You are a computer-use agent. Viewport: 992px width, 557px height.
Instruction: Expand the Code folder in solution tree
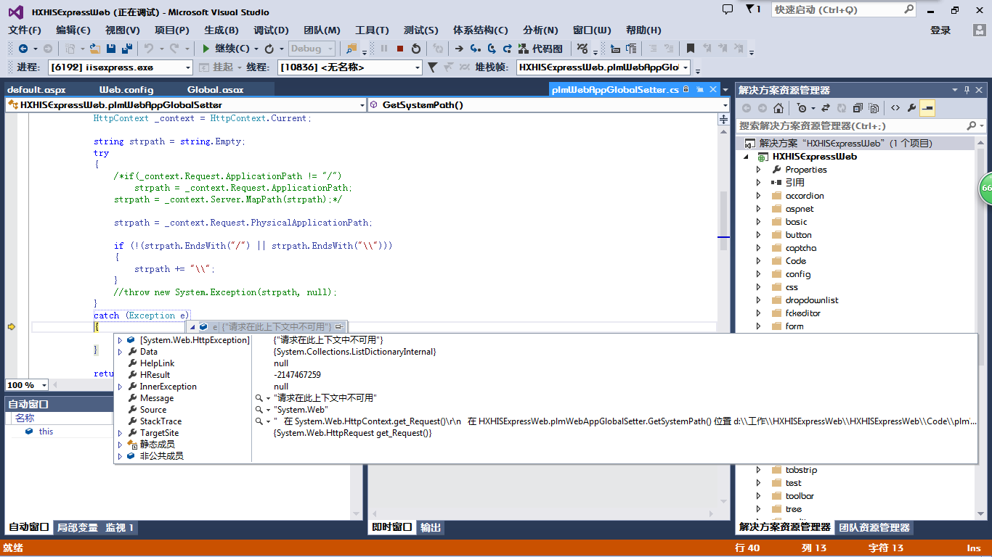[x=758, y=261]
